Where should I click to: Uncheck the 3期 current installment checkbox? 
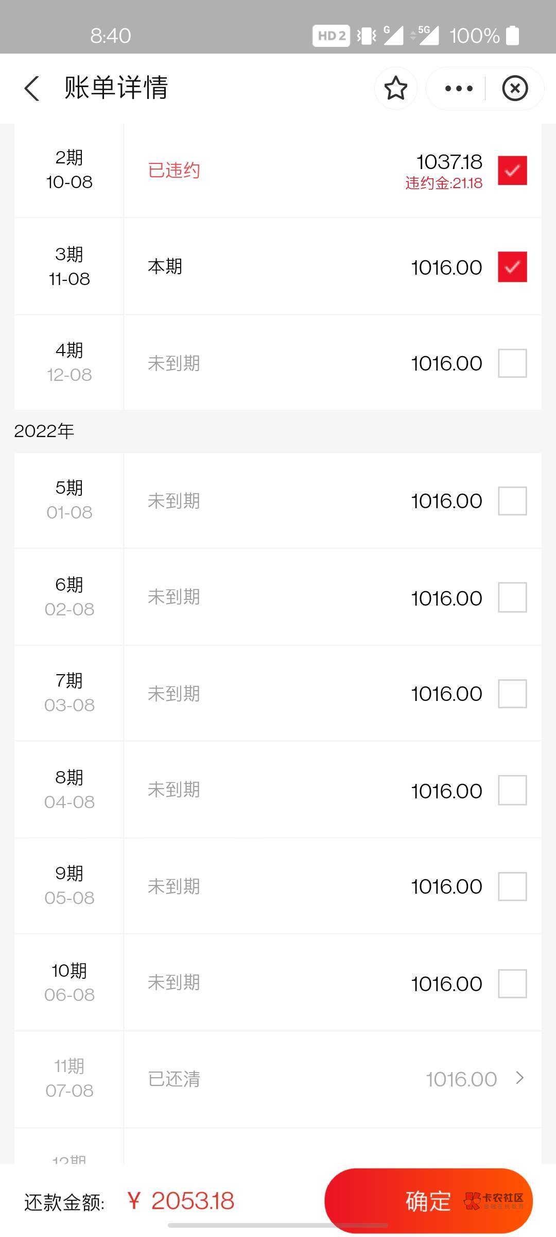click(512, 267)
